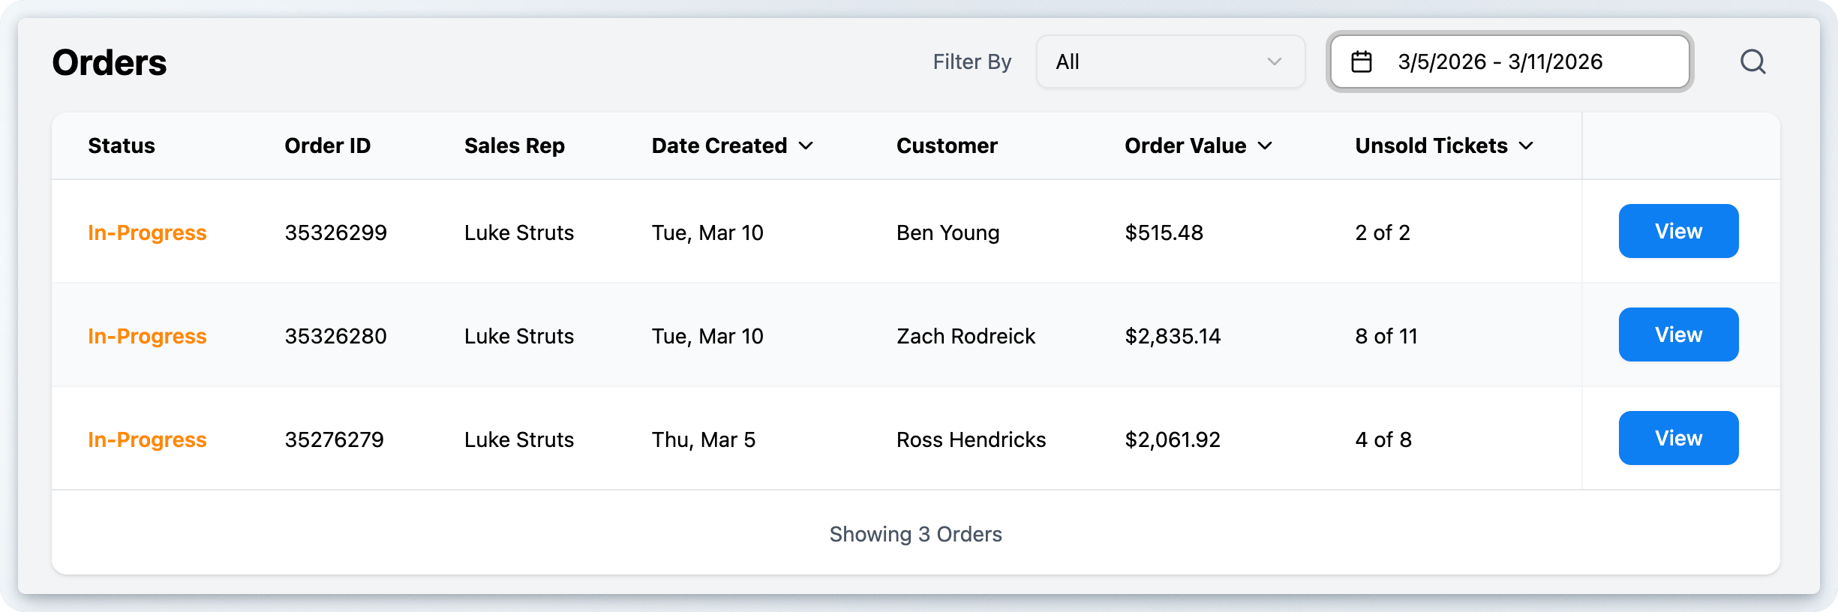Screen dimensions: 1838x612
Task: View Ross Hendricks' order
Action: (1678, 438)
